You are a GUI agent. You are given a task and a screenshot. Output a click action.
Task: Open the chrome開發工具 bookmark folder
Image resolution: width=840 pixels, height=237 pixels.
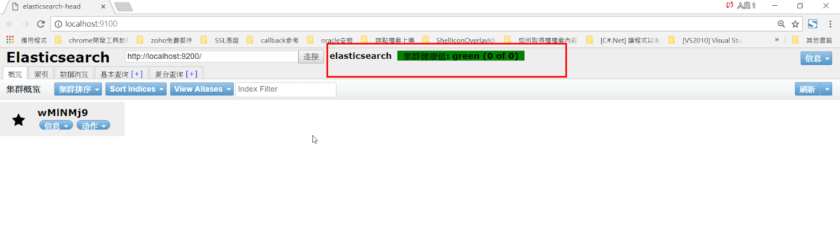[92, 40]
